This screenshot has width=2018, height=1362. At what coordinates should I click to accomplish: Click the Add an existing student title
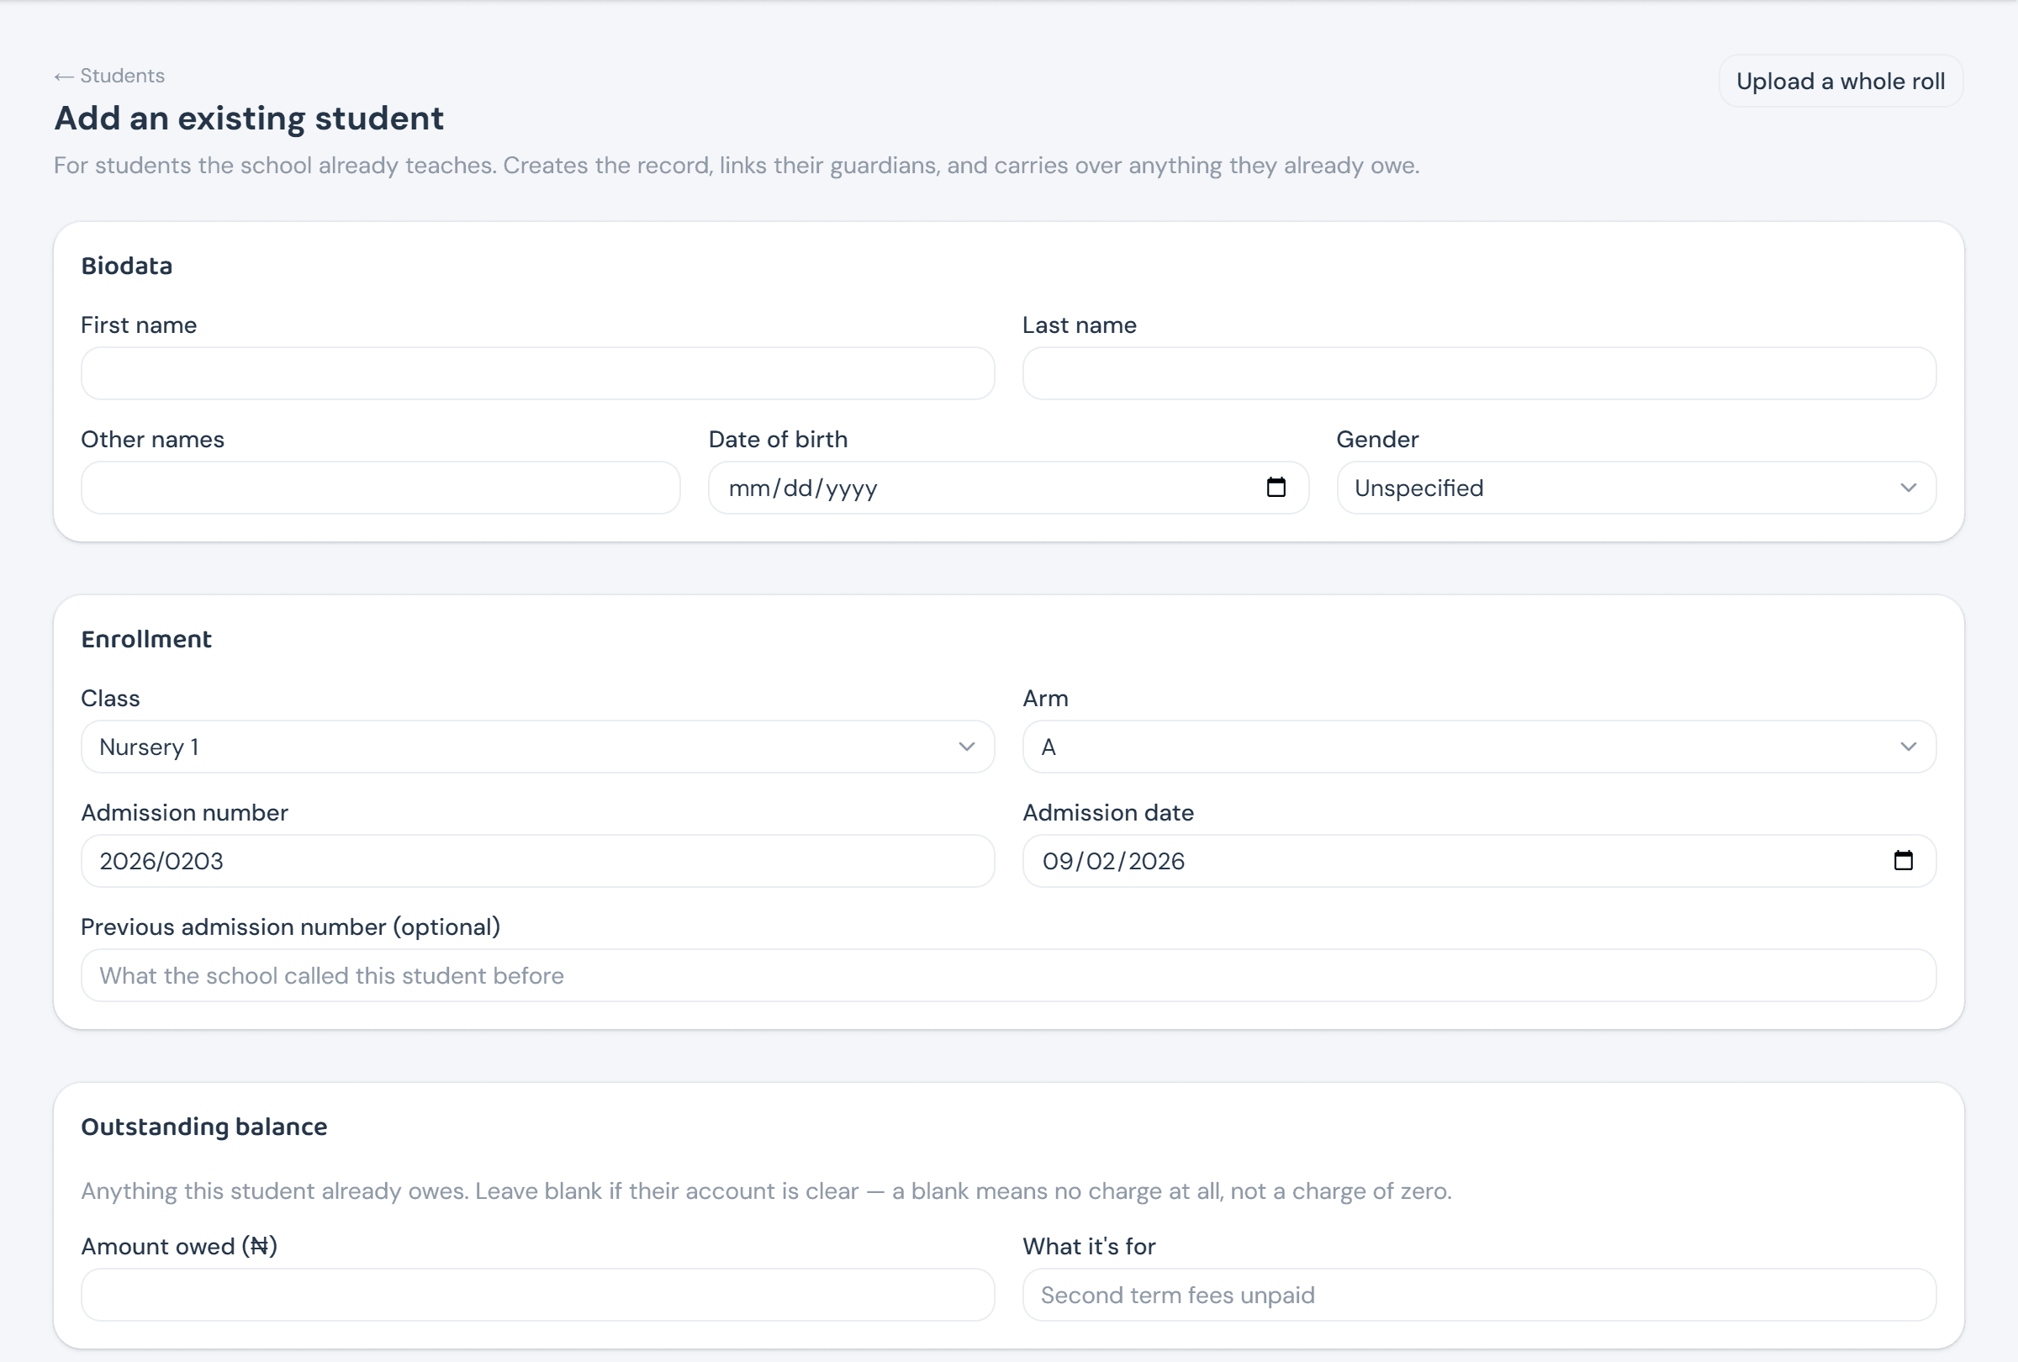pyautogui.click(x=249, y=118)
